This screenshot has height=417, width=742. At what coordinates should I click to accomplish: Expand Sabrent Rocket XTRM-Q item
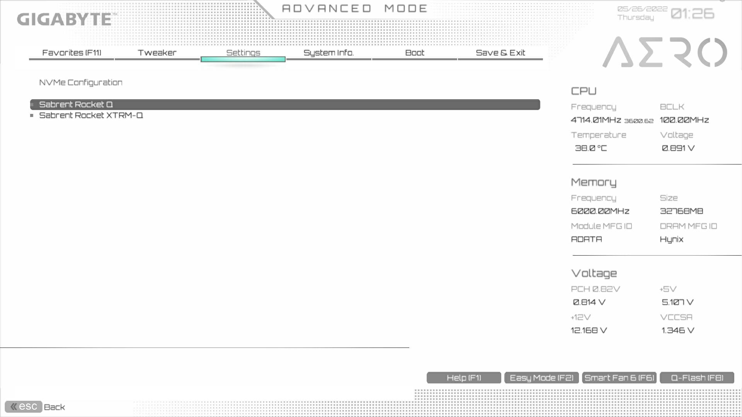91,115
